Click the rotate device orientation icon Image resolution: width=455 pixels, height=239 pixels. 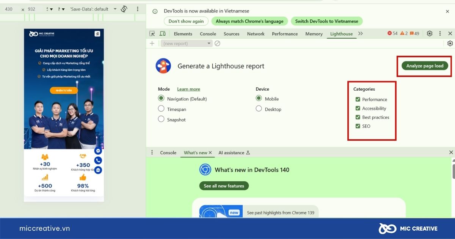click(124, 9)
